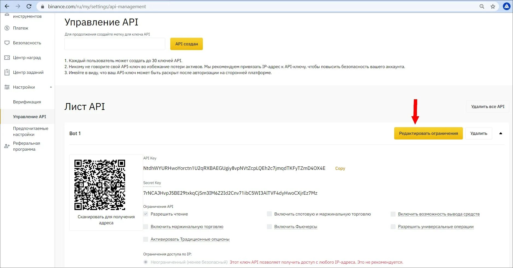Enable Включить спотовую и маржинальную торговлю checkbox
Screen dimensions: 513x268
[269, 214]
